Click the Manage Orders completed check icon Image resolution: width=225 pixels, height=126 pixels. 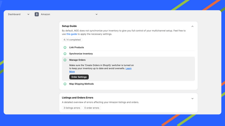(65, 60)
